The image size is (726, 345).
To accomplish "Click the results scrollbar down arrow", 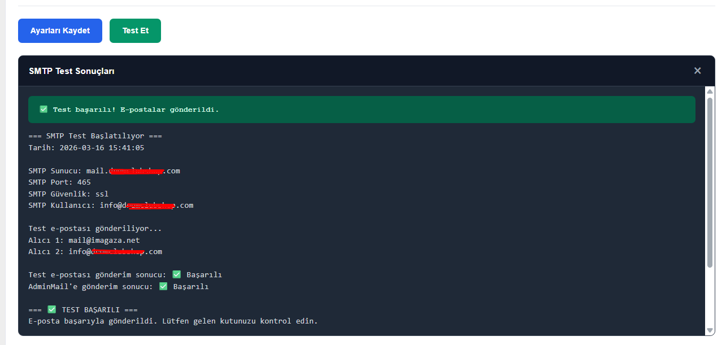I will pos(710,330).
